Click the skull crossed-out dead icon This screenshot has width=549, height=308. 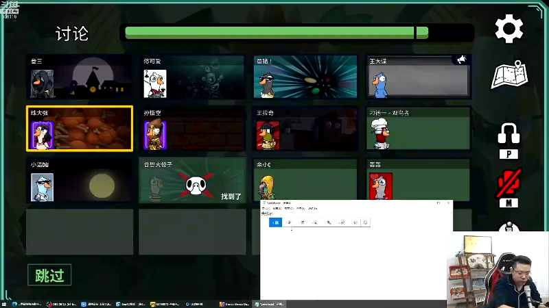[196, 185]
